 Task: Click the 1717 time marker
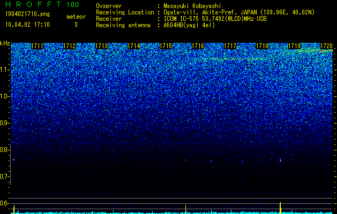pos(230,46)
